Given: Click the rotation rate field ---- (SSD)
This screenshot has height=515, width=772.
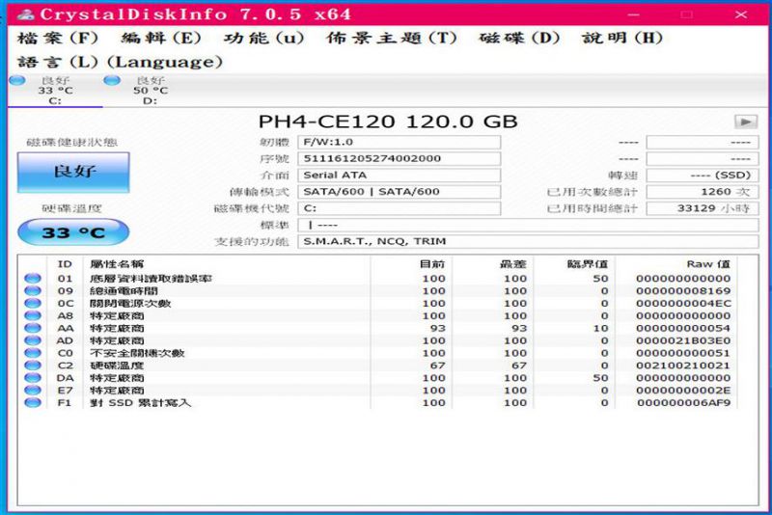Looking at the screenshot, I should pos(703,176).
